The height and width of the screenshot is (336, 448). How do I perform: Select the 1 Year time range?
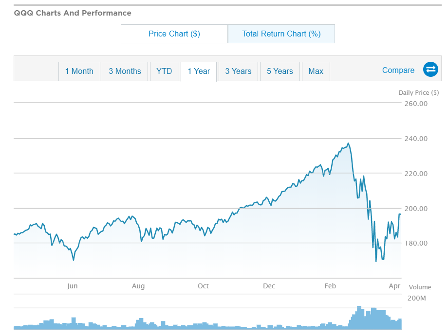(x=199, y=71)
